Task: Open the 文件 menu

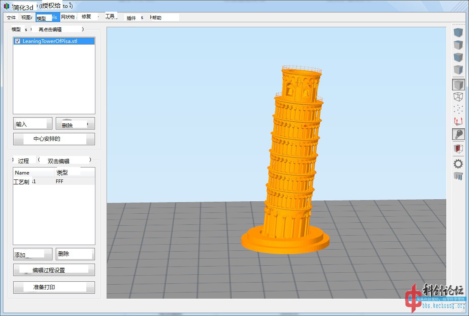Action: coord(11,18)
